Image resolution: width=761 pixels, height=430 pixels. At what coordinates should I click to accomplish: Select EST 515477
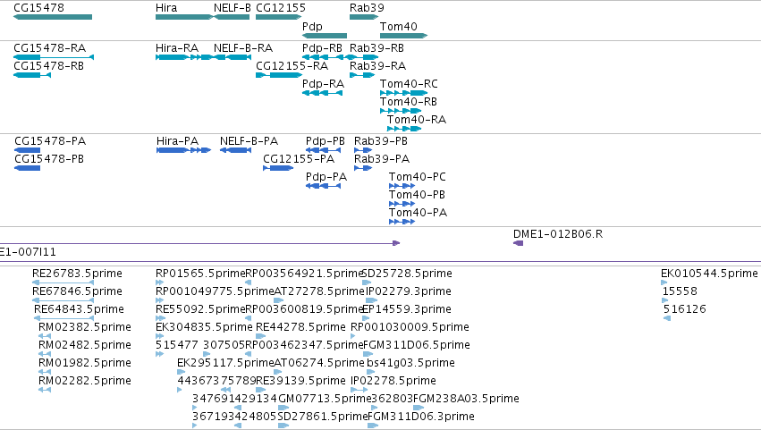tap(177, 345)
